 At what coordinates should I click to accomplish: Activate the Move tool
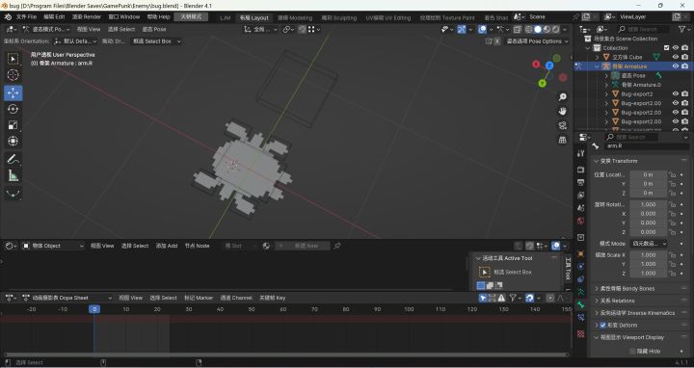(x=13, y=92)
